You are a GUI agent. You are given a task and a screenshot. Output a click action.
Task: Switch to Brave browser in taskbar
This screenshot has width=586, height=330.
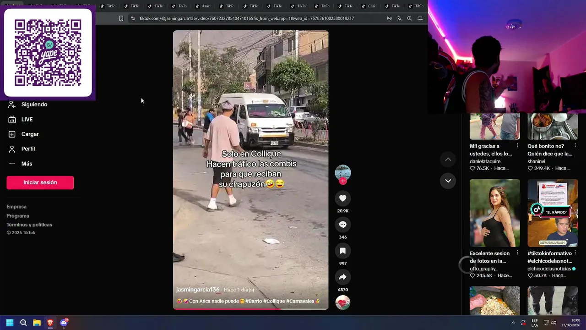50,323
